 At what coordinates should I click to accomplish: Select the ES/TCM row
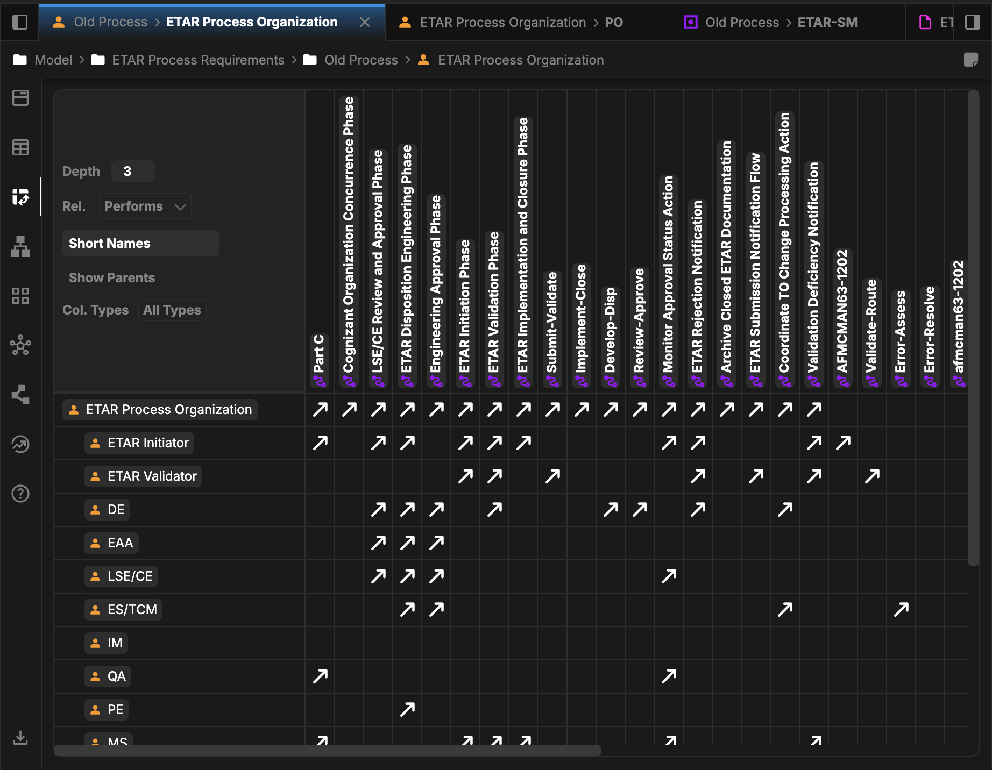[123, 610]
